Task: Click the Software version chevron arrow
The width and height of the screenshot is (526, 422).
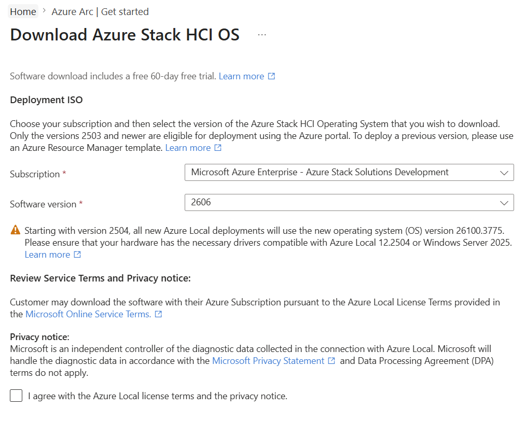Action: [504, 203]
